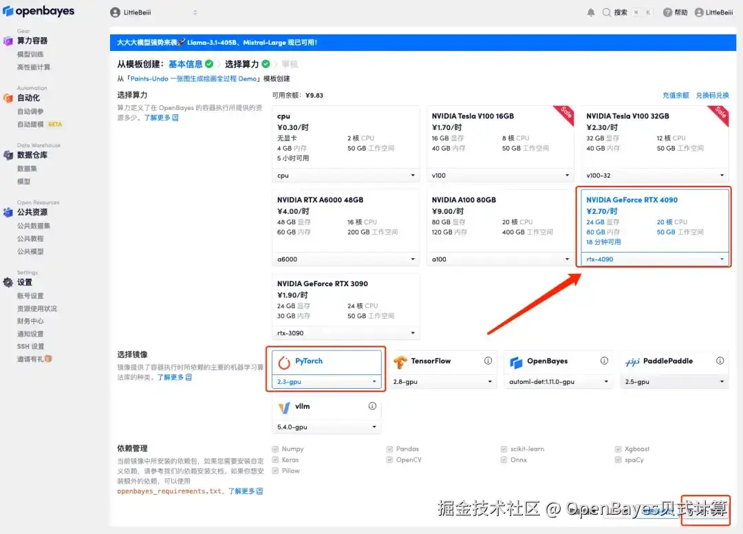Click the 公共资源 sidebar icon
Viewport: 743px width, 534px height.
8,212
